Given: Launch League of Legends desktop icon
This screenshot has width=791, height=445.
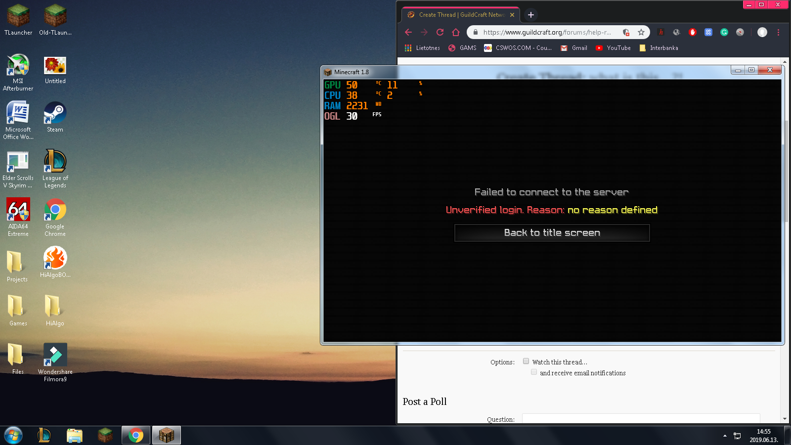Looking at the screenshot, I should (x=55, y=169).
